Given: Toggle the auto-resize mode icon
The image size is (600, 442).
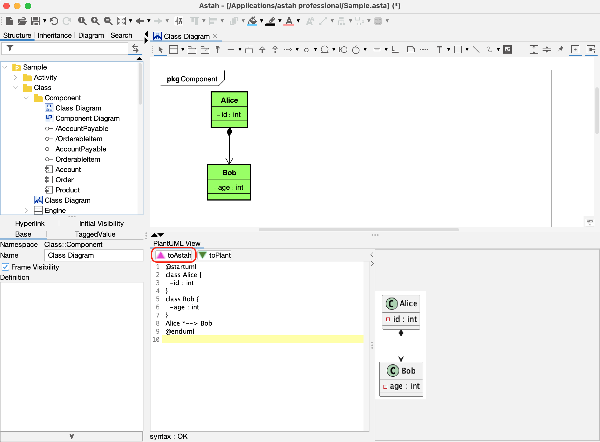Looking at the screenshot, I should point(591,50).
